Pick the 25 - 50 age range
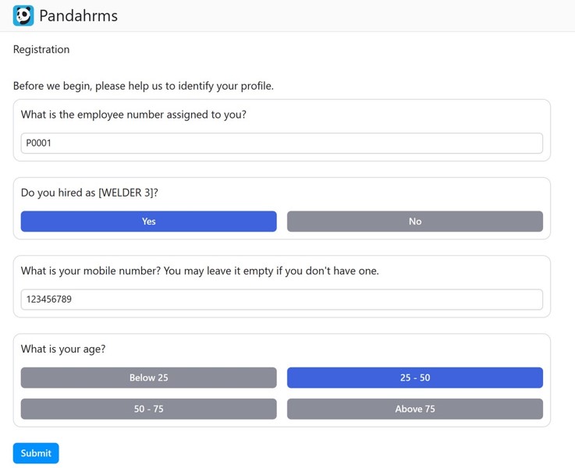 [x=414, y=378]
